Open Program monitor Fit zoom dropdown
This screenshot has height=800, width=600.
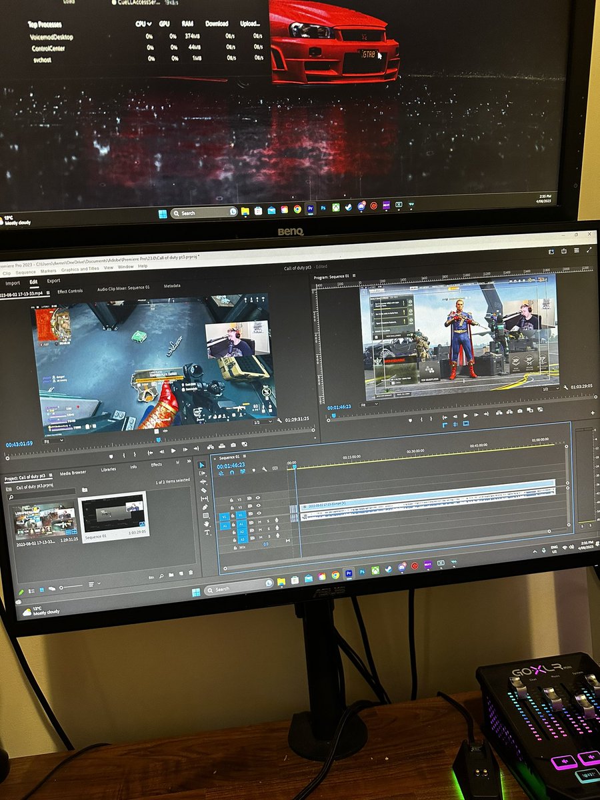point(369,404)
